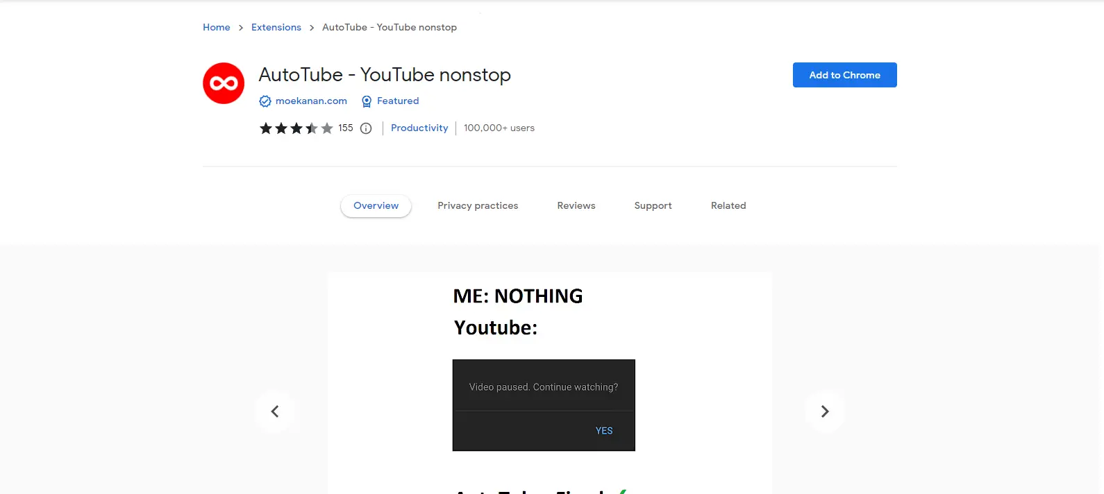Click the star rating icons
Screen dimensions: 1104x494
tap(296, 128)
